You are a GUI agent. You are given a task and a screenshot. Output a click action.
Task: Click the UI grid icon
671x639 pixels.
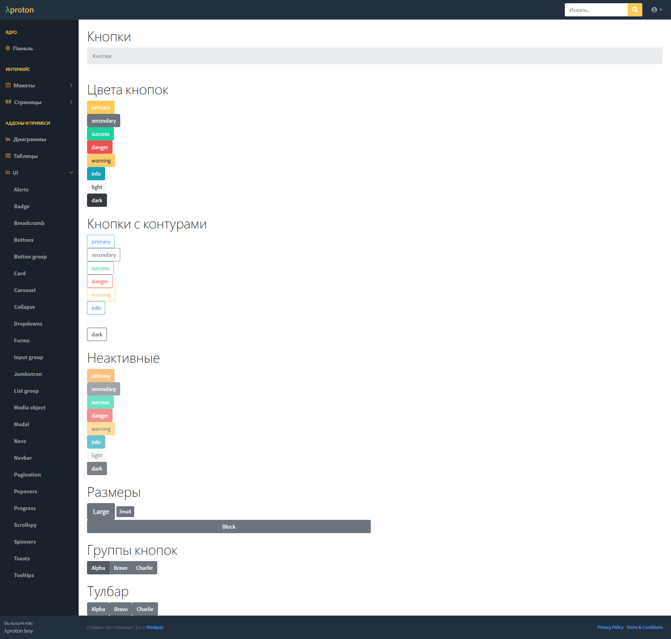pyautogui.click(x=8, y=173)
